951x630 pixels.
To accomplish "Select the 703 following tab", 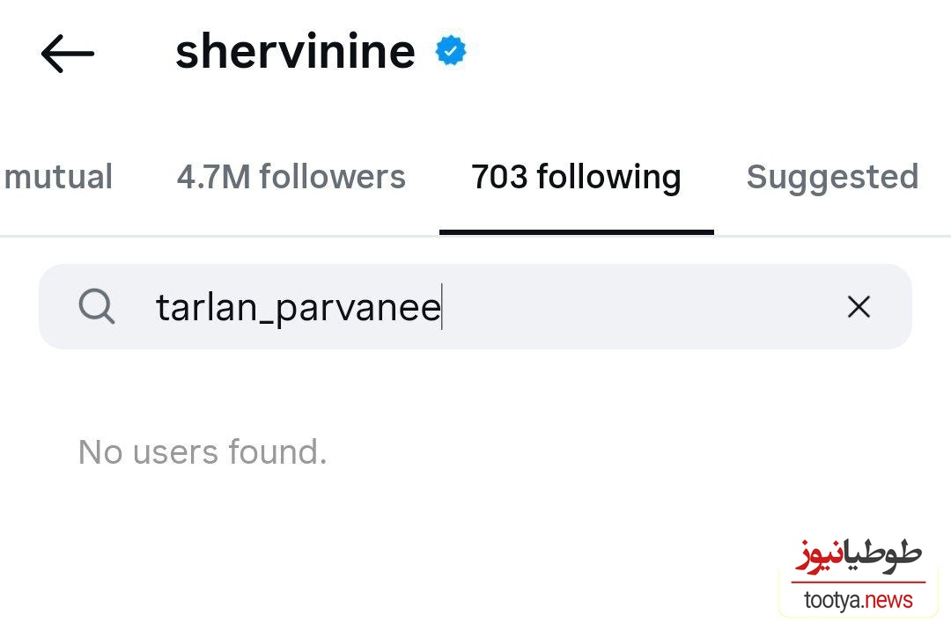I will (576, 178).
